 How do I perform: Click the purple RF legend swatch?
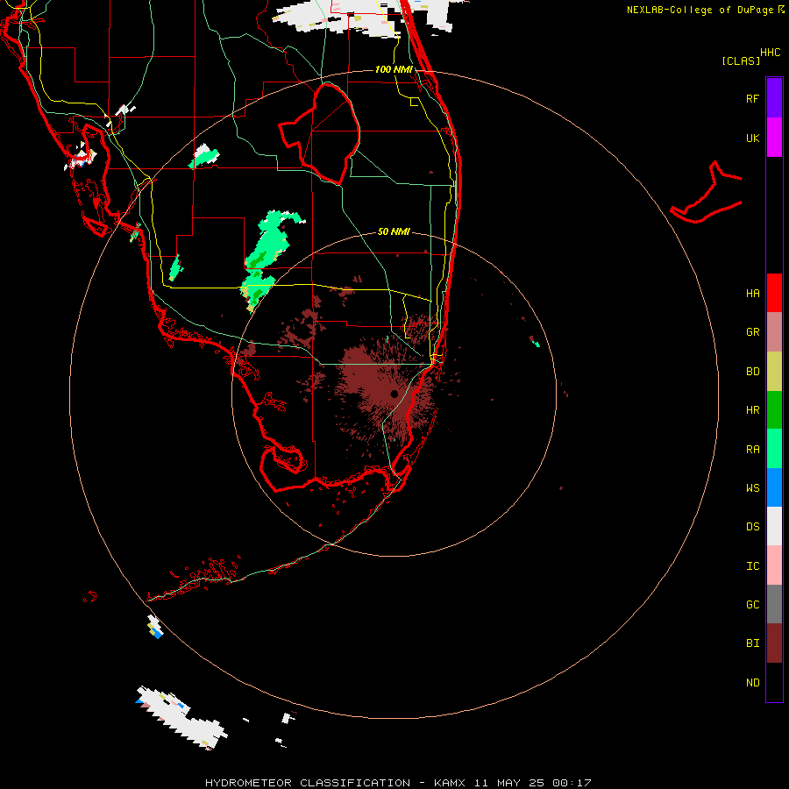(774, 98)
